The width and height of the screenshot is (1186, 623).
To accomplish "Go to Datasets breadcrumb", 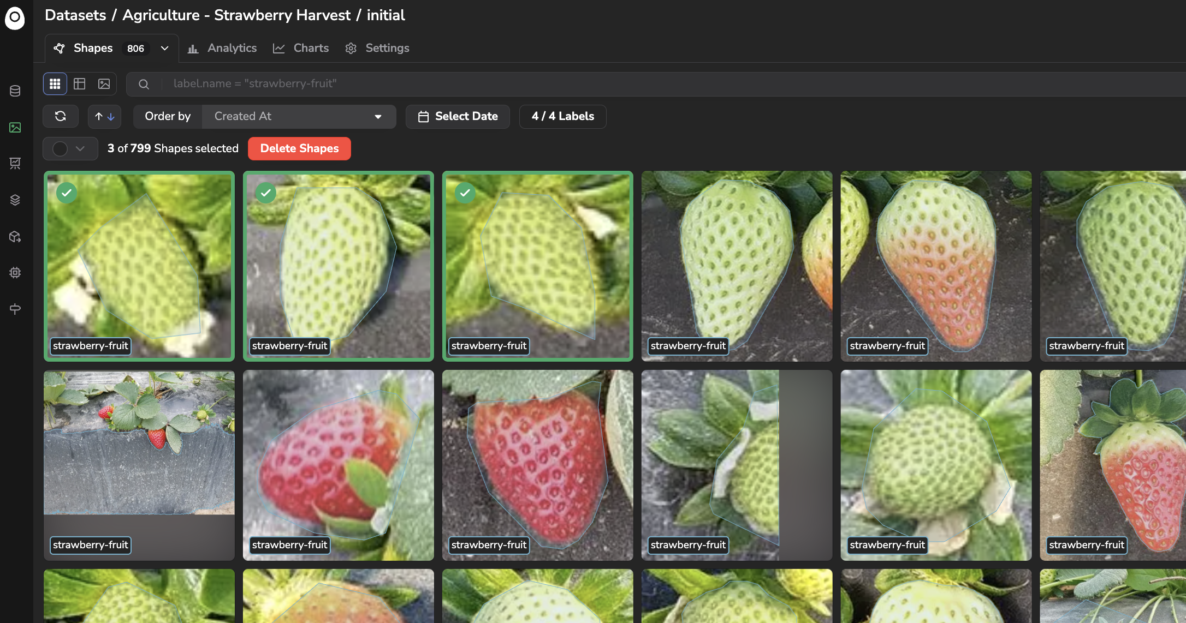I will point(75,15).
